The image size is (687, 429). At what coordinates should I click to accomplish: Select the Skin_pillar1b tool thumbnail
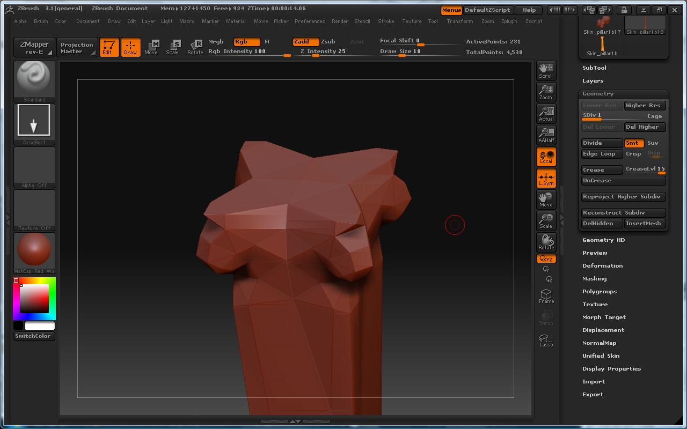602,47
